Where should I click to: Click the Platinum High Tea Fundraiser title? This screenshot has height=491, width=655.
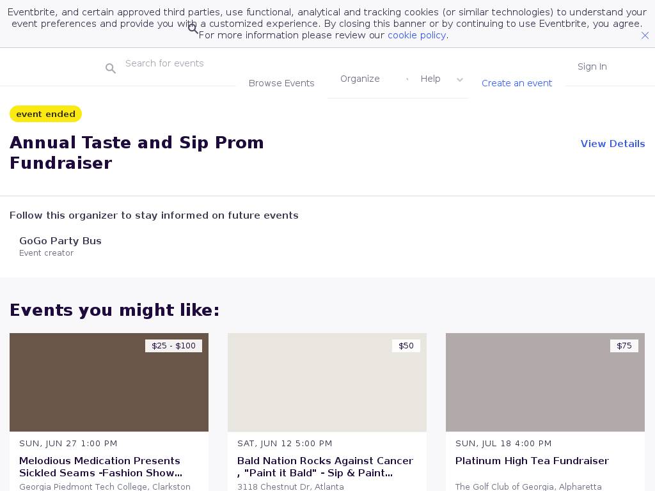coord(532,461)
